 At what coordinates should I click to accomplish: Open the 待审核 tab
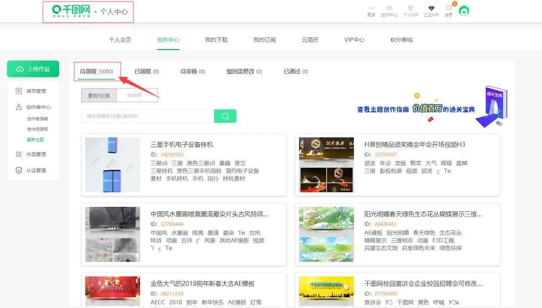click(x=191, y=71)
